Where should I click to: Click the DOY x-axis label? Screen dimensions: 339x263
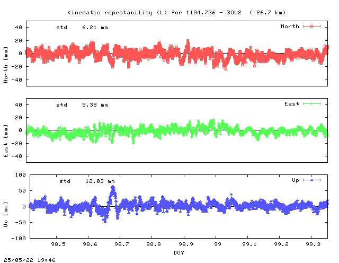pos(179,252)
